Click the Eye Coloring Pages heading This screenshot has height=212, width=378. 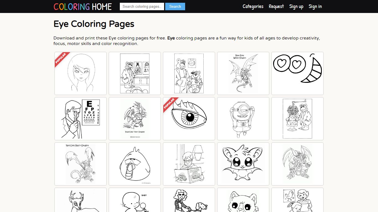coord(94,24)
